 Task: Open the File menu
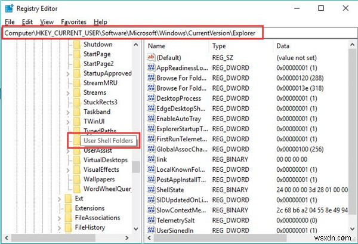[10, 22]
